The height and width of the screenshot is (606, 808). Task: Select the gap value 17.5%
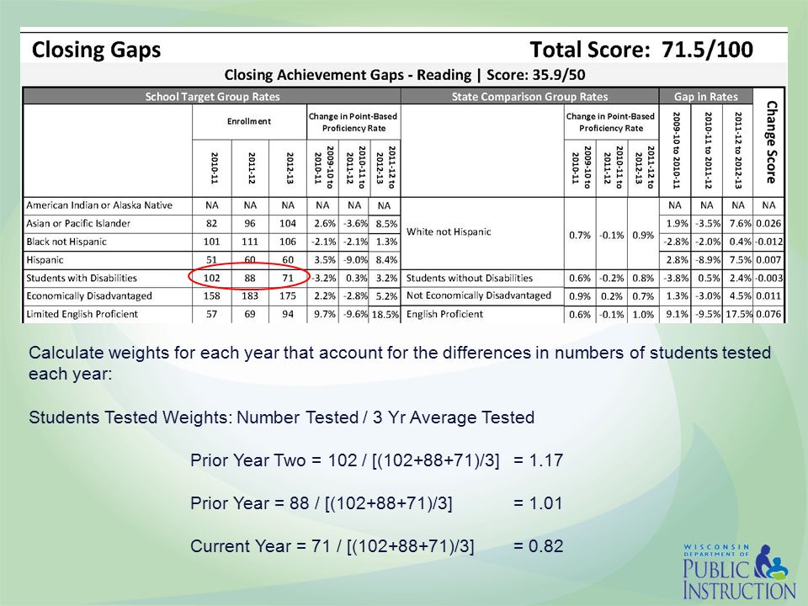tap(737, 315)
